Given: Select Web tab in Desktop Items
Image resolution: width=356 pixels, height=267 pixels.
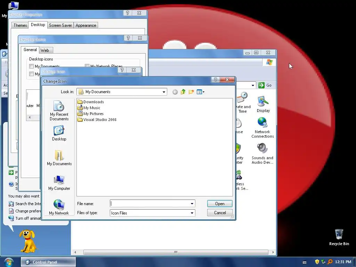Looking at the screenshot, I should click(x=45, y=50).
